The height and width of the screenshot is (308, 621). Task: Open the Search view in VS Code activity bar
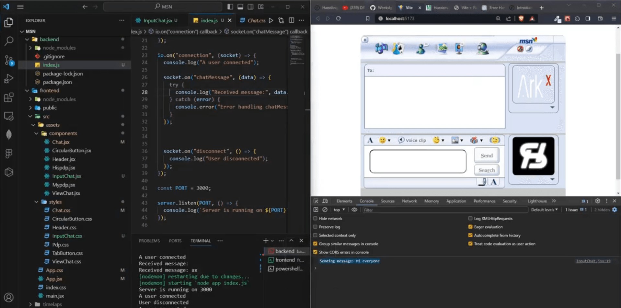[x=9, y=41]
